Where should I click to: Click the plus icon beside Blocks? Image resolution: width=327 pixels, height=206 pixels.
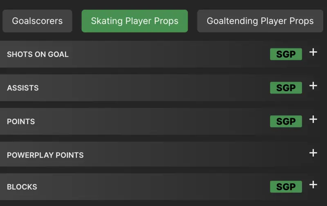point(313,185)
